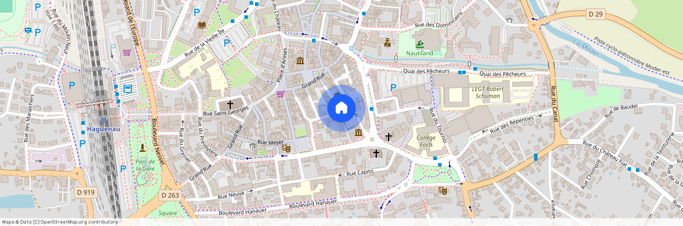Open the museum icon east of Place d'Armes
The image size is (683, 226).
click(x=300, y=61)
